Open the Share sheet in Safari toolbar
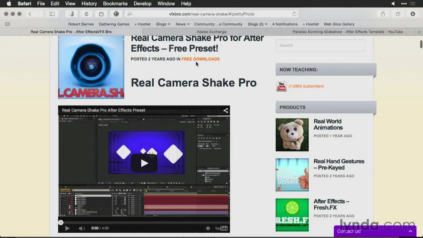The height and width of the screenshot is (238, 423). tap(383, 14)
